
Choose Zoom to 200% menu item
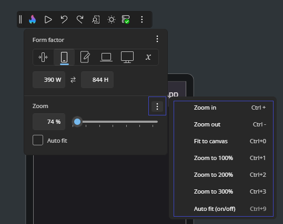coord(224,175)
